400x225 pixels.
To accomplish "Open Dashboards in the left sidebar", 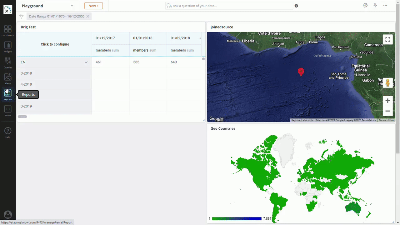I will coord(8,30).
